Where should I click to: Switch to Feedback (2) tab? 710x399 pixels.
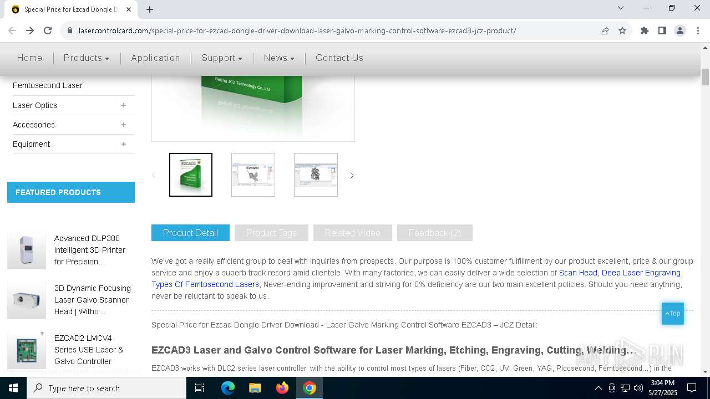[x=435, y=233]
